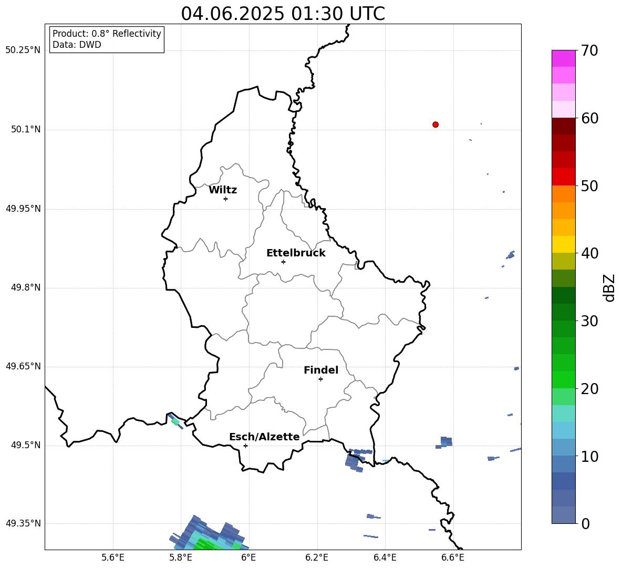
Task: Click the 40 value on colorbar
Action: pos(589,253)
